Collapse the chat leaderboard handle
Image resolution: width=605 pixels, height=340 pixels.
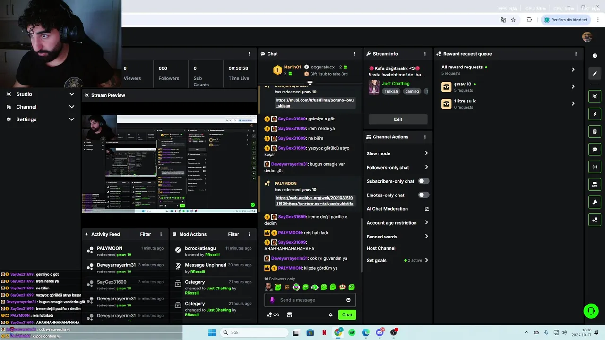coord(310,83)
